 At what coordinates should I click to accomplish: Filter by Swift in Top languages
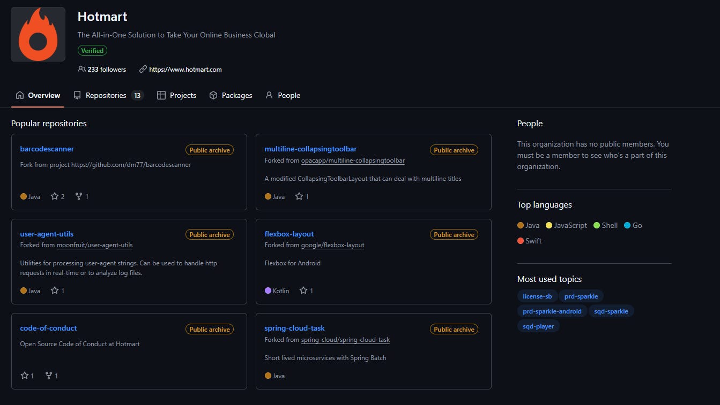[x=530, y=241]
